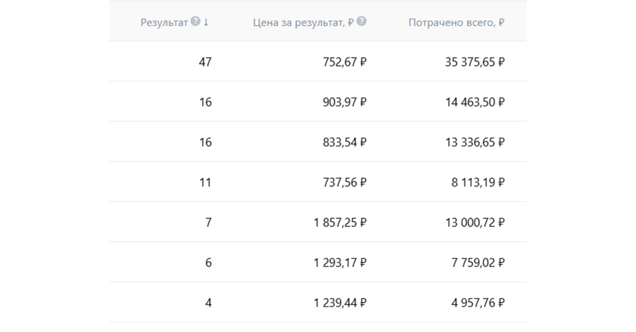Select result value 4
The width and height of the screenshot is (636, 332).
click(x=208, y=303)
